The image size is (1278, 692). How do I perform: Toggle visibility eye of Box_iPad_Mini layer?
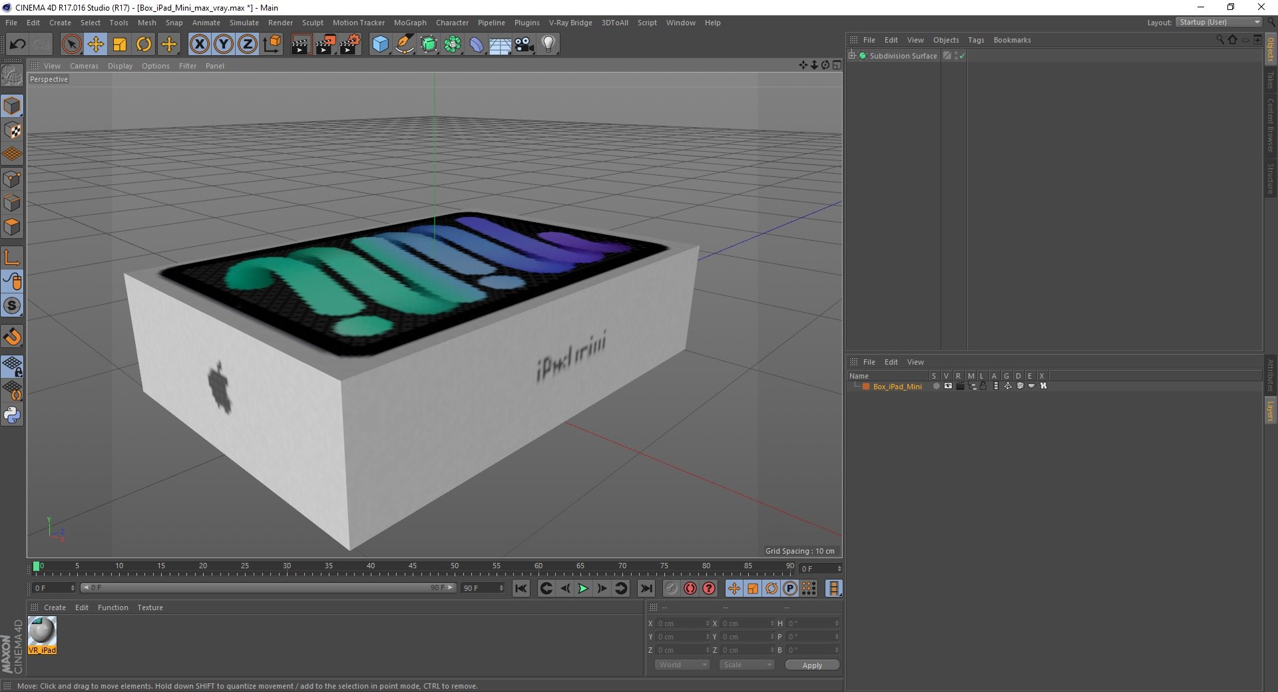click(948, 386)
